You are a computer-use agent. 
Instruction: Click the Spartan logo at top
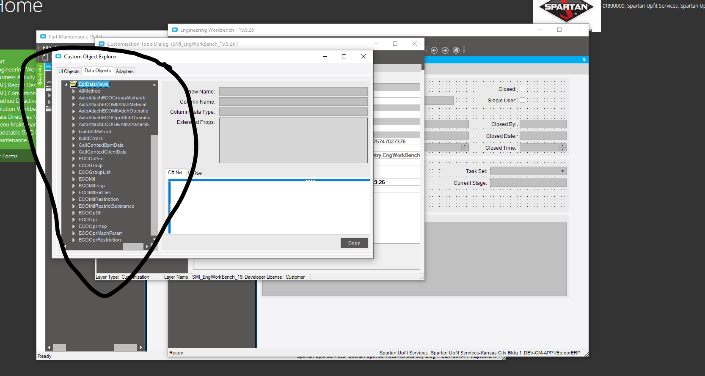pyautogui.click(x=566, y=11)
